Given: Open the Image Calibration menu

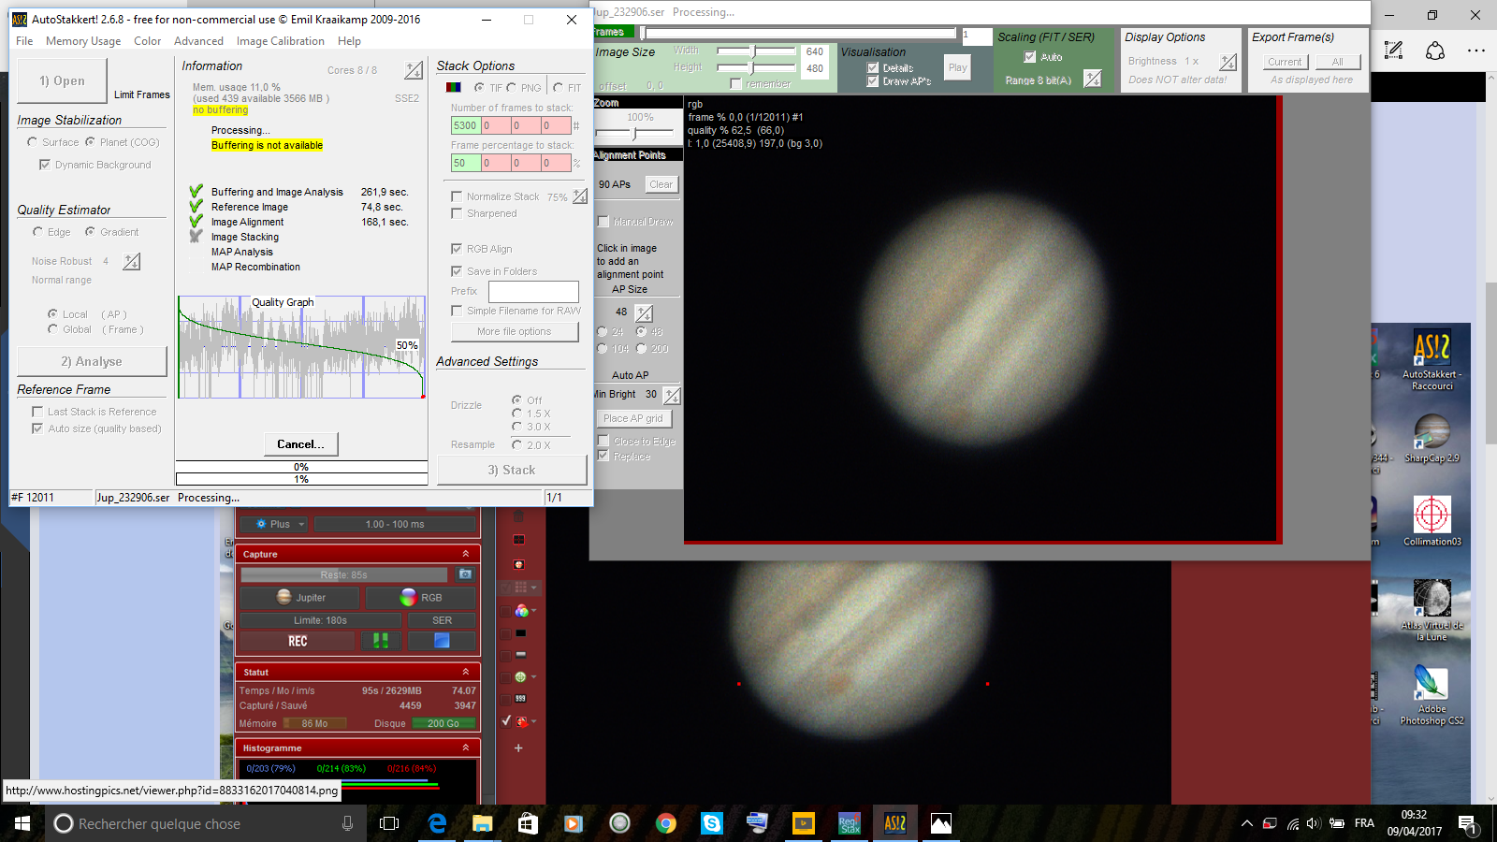Looking at the screenshot, I should [280, 41].
